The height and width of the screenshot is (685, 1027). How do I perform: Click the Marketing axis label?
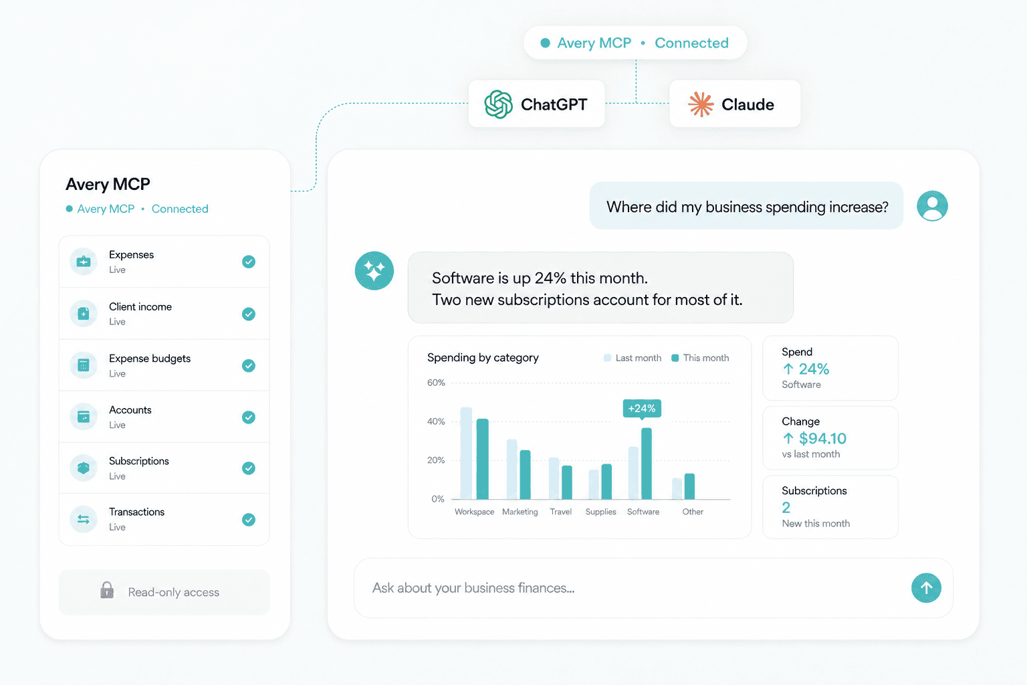click(520, 512)
